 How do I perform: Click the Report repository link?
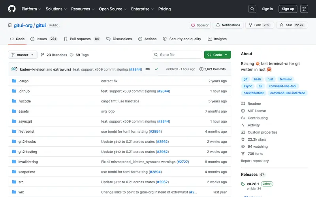pos(255,161)
